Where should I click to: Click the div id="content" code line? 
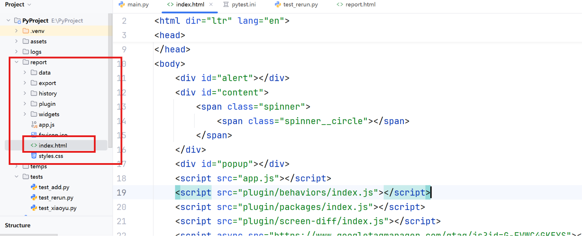(x=222, y=92)
